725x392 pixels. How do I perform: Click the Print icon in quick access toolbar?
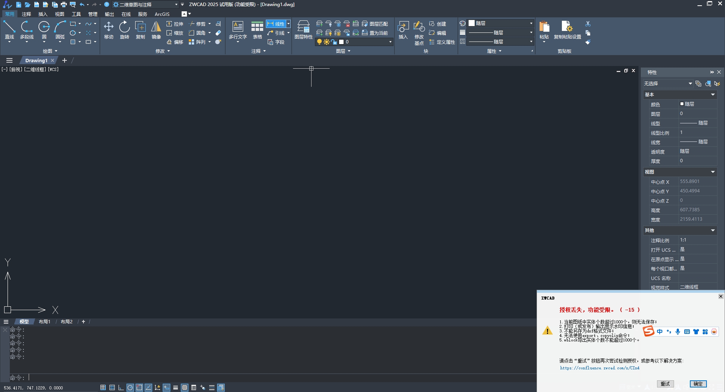[64, 5]
